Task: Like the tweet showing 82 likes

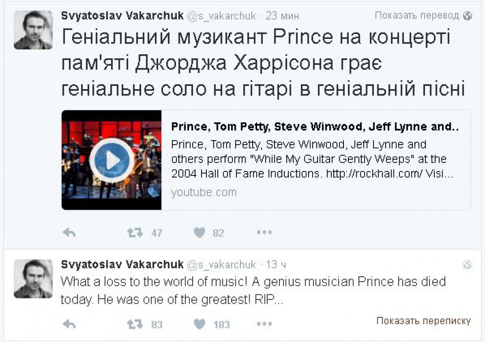Action: pyautogui.click(x=199, y=233)
